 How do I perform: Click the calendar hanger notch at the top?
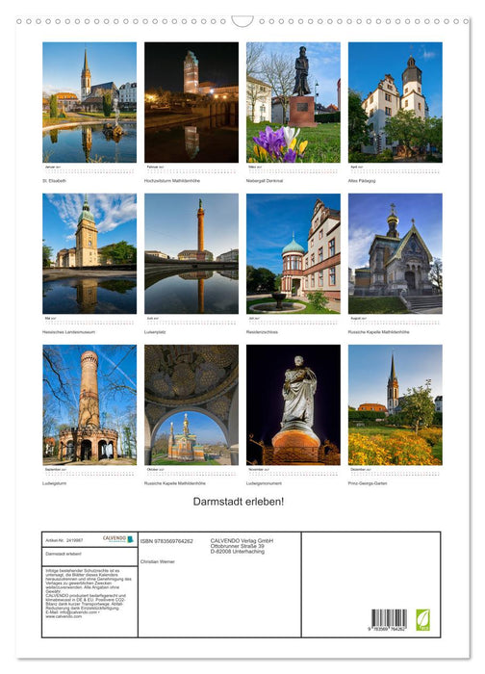242,21
